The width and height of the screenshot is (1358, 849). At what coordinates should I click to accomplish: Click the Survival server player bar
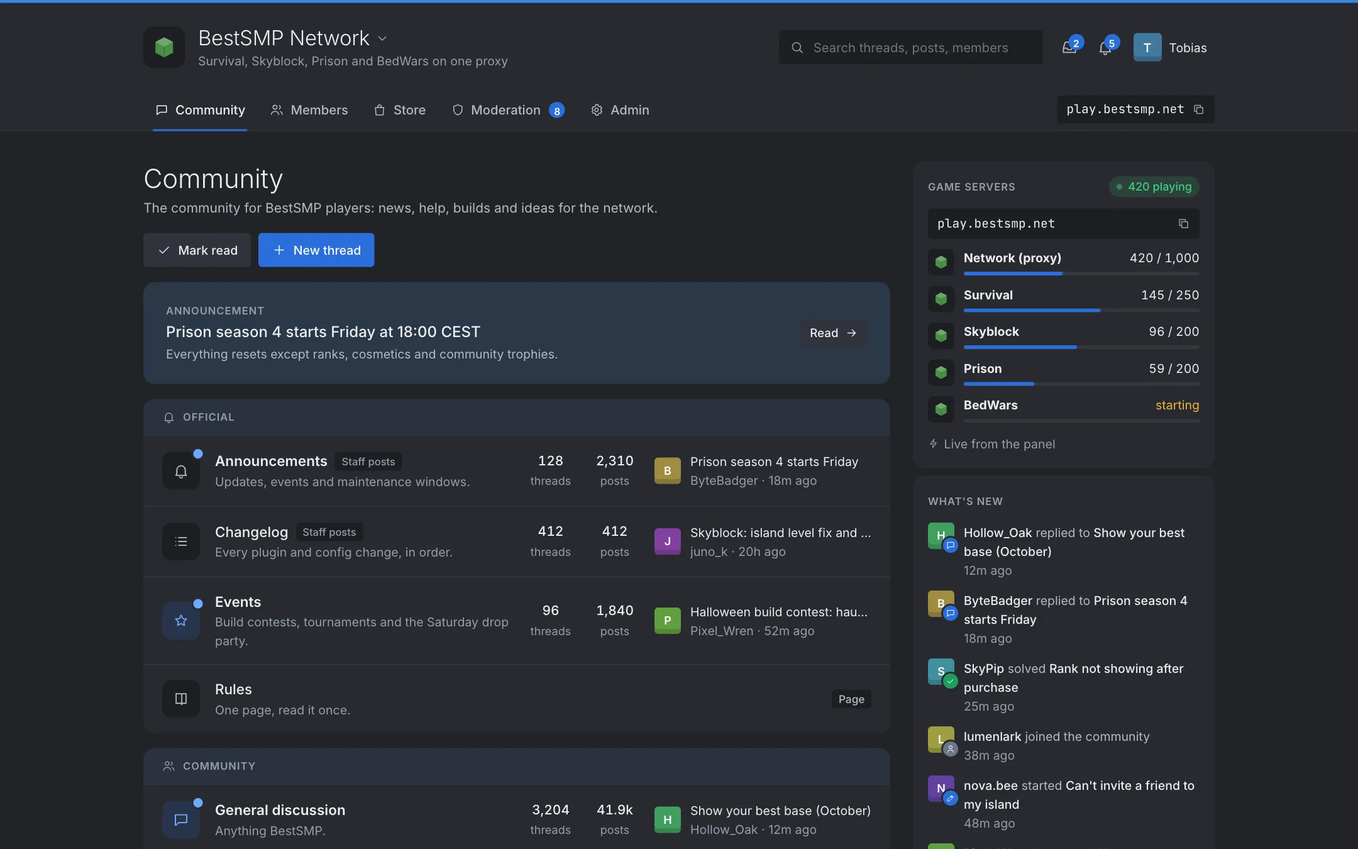[x=1081, y=310]
